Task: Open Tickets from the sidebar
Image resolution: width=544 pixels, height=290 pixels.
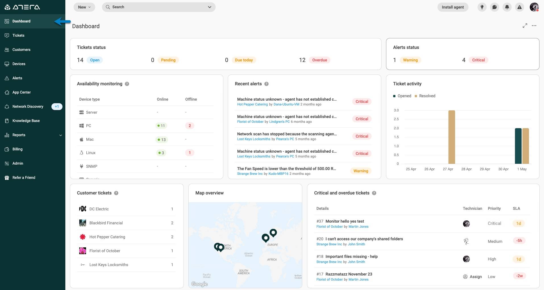Action: 19,35
